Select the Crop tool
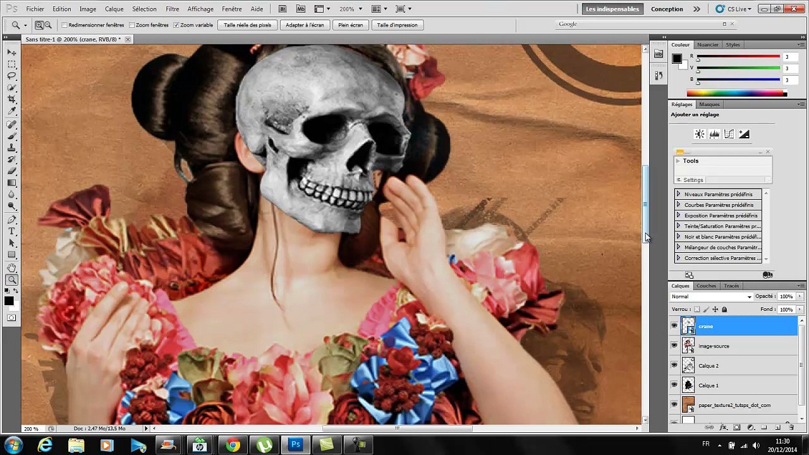809x455 pixels. tap(12, 100)
